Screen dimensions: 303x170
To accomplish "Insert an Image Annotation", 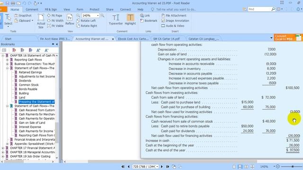I will coord(175,21).
